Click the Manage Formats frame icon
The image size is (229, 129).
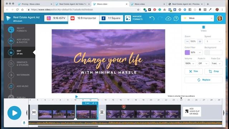coord(128,18)
